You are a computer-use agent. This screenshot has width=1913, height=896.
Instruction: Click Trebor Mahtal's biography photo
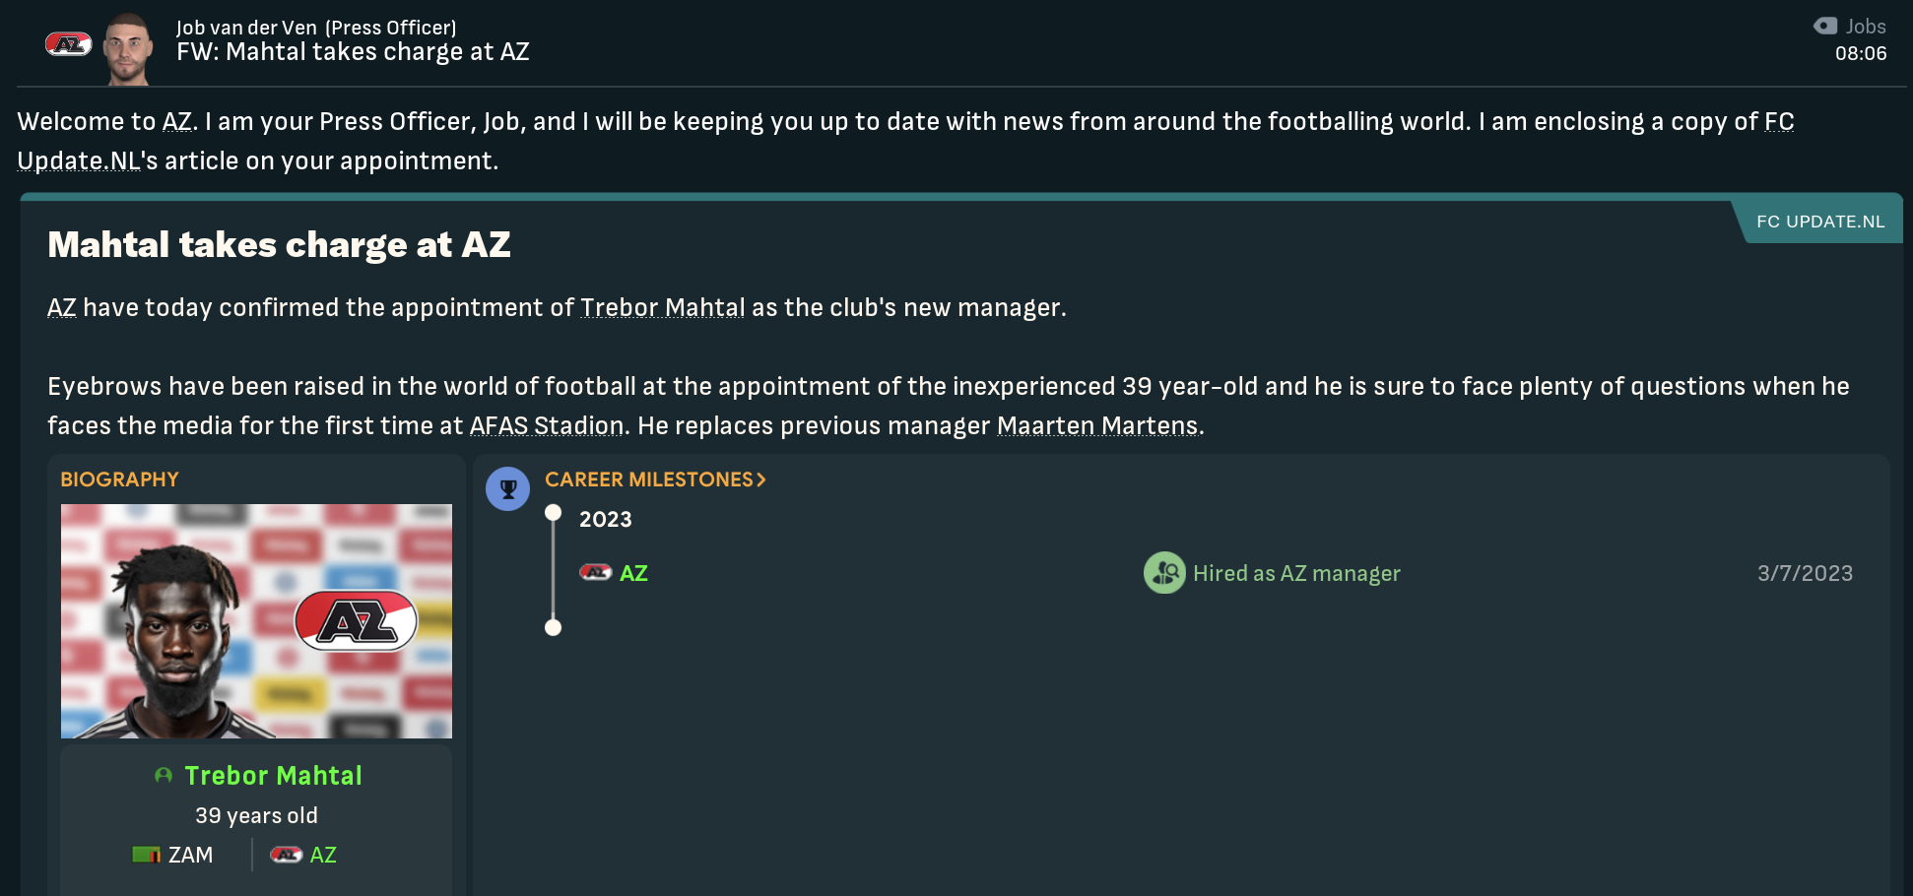pyautogui.click(x=256, y=621)
